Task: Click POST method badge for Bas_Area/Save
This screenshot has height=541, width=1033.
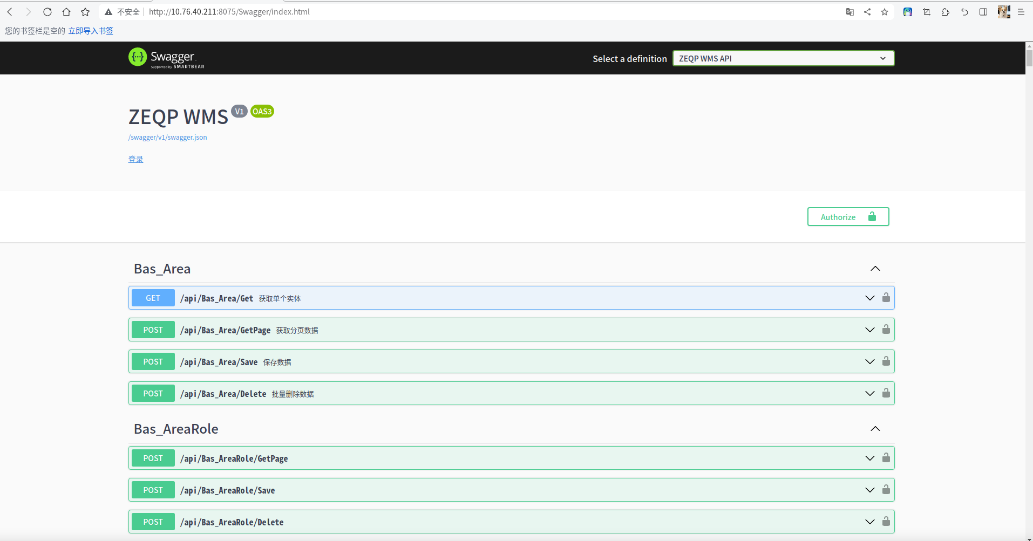Action: (x=153, y=361)
